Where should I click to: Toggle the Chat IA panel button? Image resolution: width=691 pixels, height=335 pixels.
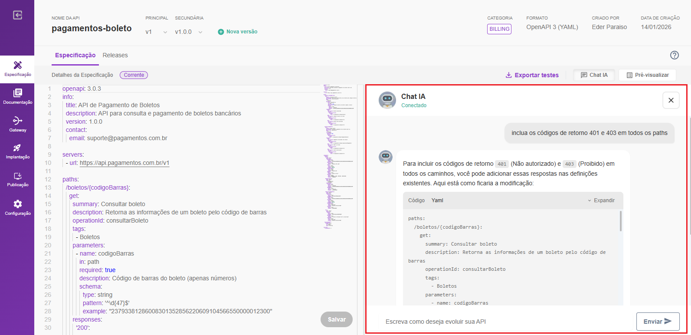pos(594,75)
